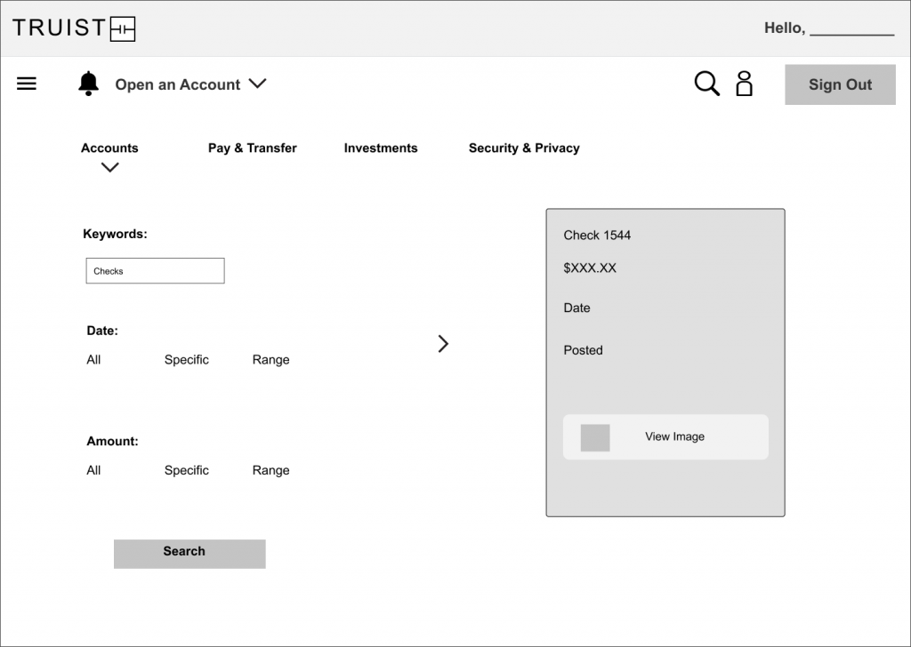
Task: Click the magnifying glass search icon
Action: pos(706,84)
